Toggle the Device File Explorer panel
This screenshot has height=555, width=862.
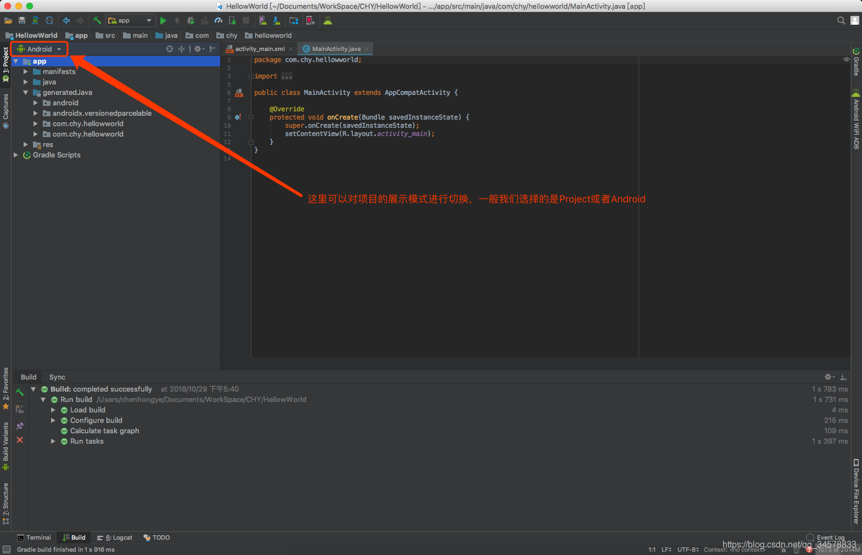pyautogui.click(x=856, y=491)
